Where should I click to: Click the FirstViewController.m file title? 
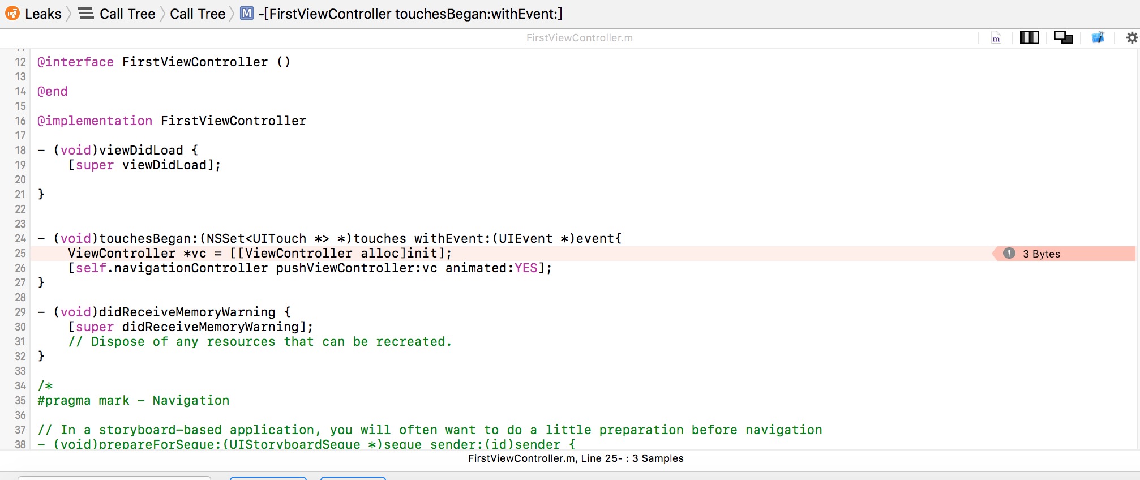[x=579, y=38]
